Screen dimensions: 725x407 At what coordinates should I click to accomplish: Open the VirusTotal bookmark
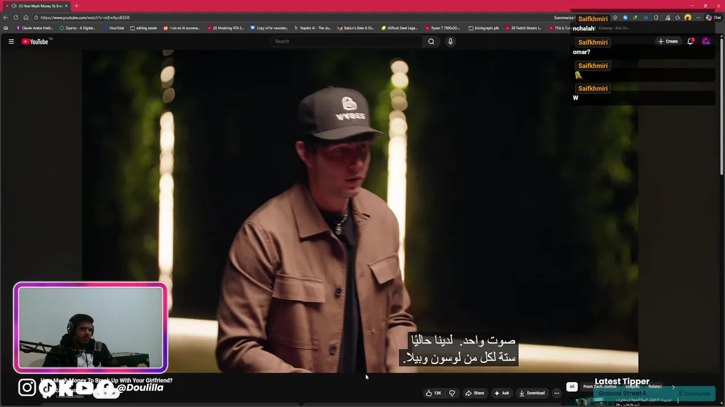113,28
